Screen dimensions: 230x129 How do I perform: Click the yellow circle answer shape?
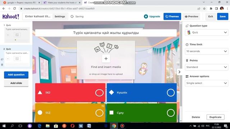pyautogui.click(x=40, y=113)
